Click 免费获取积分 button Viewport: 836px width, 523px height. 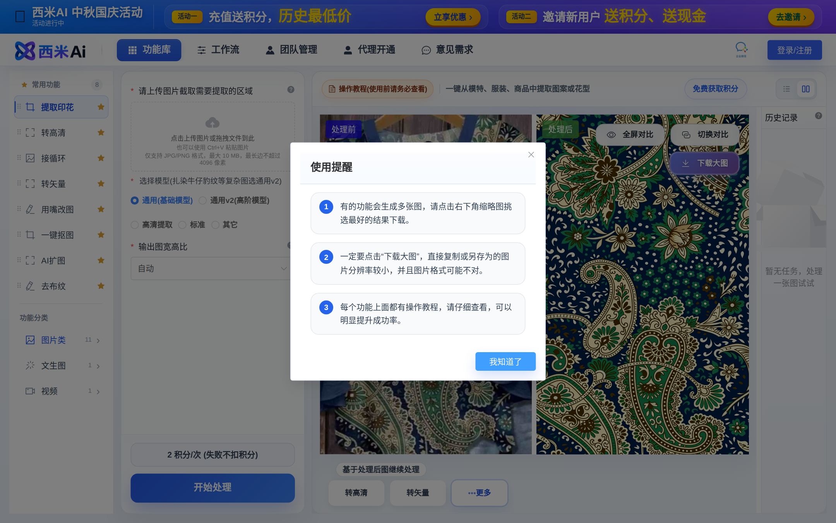point(715,89)
